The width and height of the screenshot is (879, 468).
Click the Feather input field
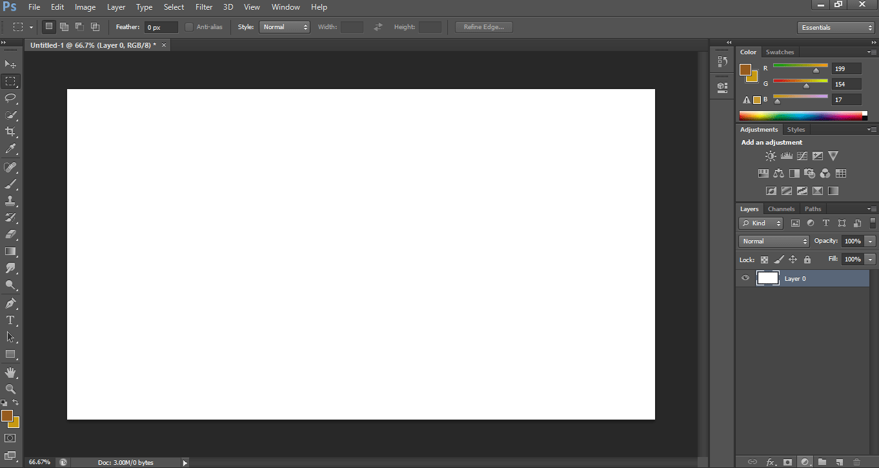coord(159,26)
